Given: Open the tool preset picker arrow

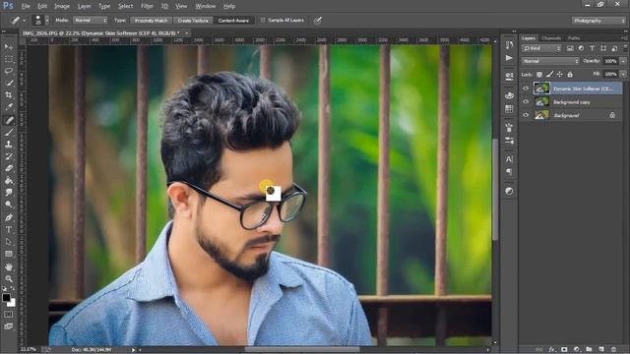Looking at the screenshot, I should tap(24, 20).
